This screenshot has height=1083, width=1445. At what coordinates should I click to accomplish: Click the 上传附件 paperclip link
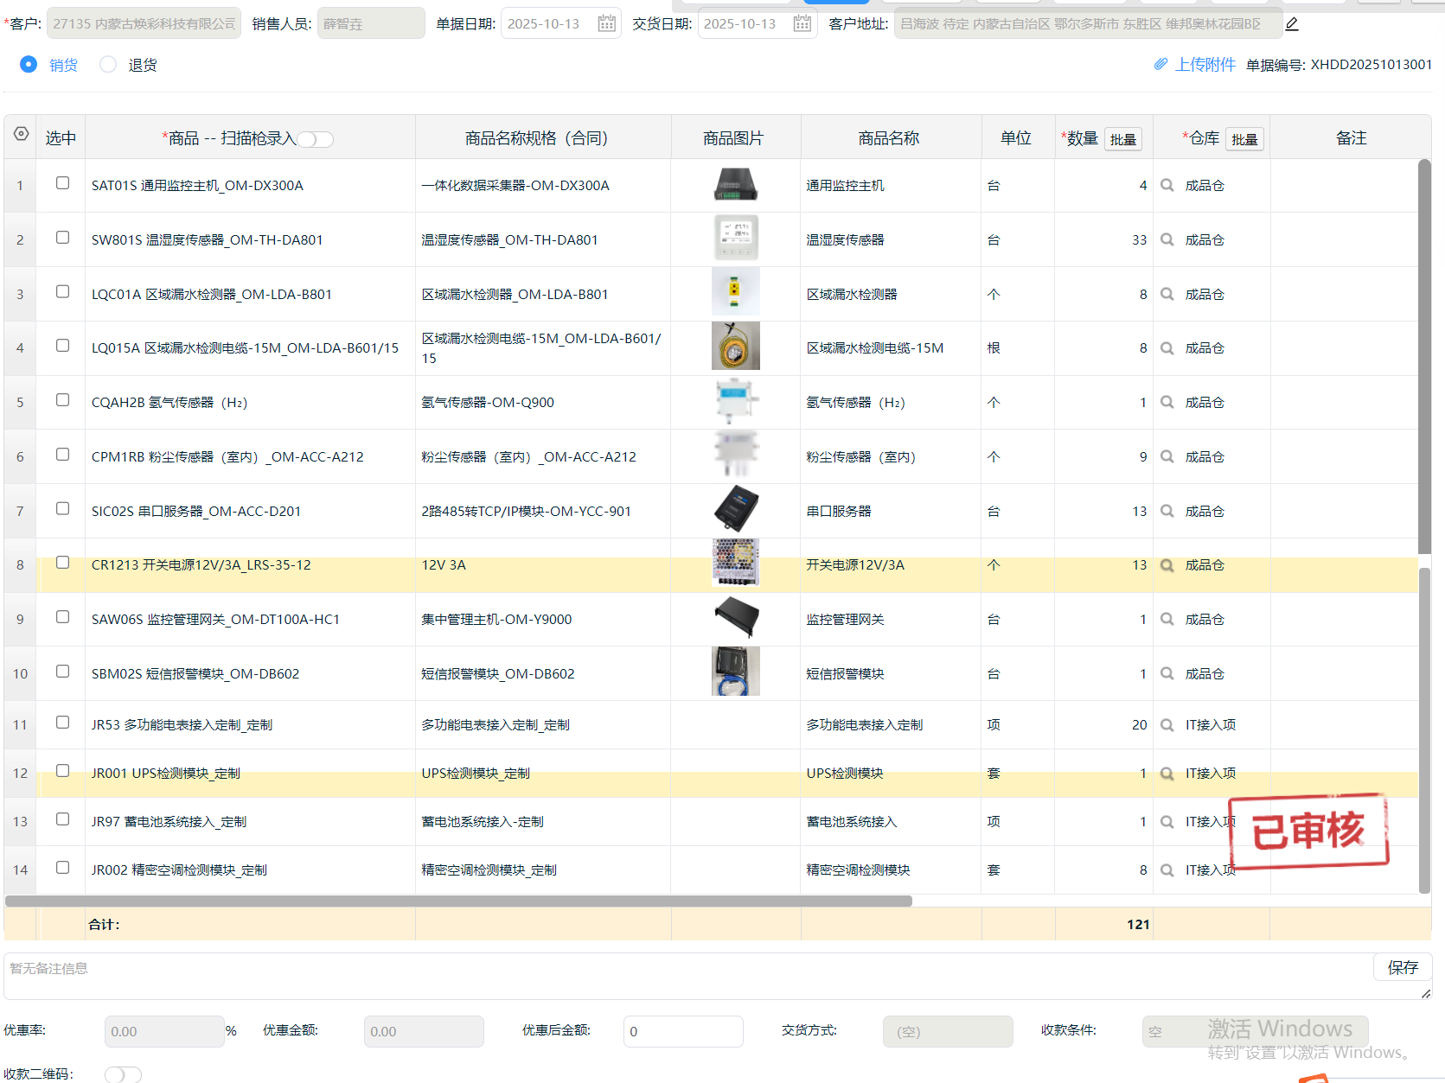pyautogui.click(x=1195, y=65)
